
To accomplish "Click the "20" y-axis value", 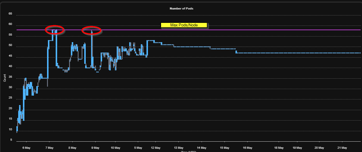I will pos(10,109).
